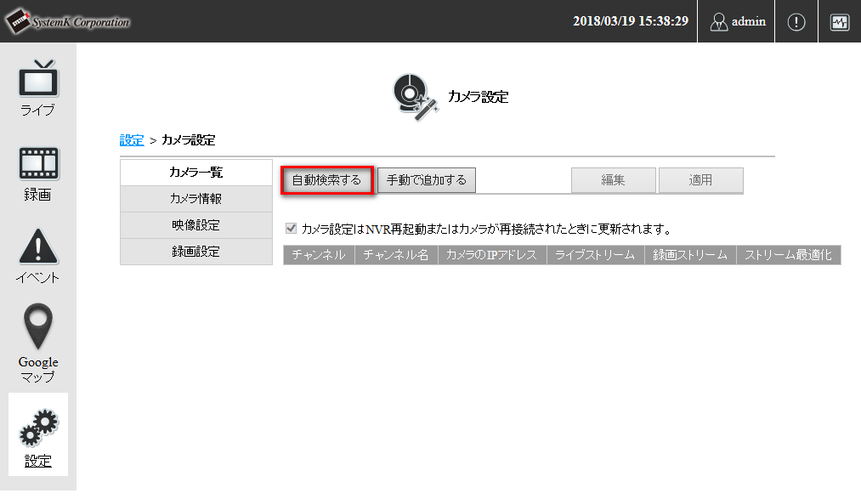The height and width of the screenshot is (499, 861).
Task: Click the 適用 apply button
Action: point(700,180)
